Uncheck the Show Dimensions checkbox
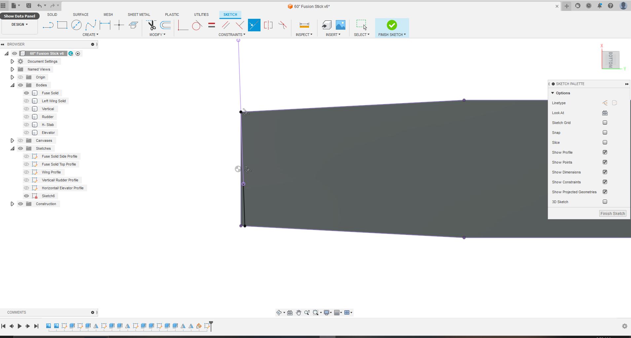 pyautogui.click(x=605, y=172)
